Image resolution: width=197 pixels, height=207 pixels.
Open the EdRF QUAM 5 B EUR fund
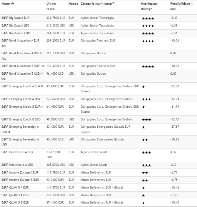click(15, 202)
